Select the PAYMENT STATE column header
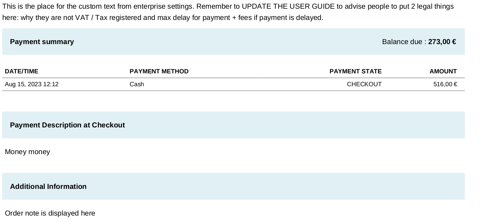 (355, 71)
